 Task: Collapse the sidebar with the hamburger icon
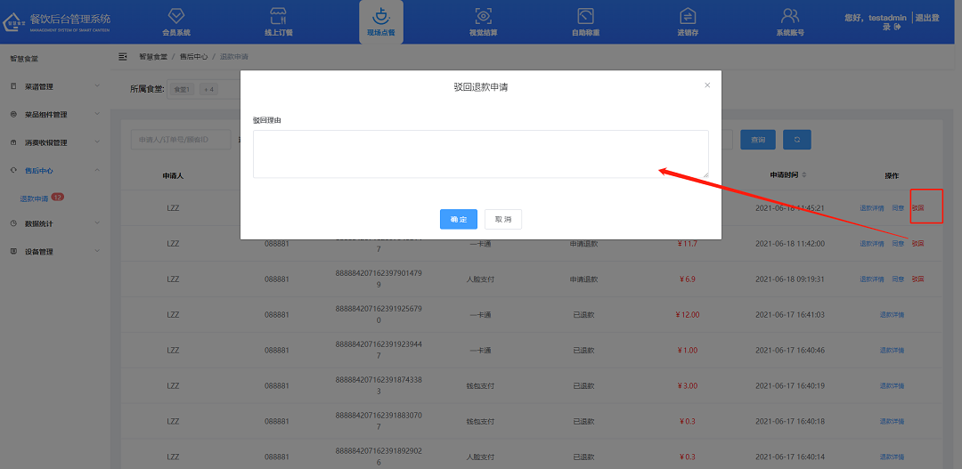pyautogui.click(x=123, y=56)
